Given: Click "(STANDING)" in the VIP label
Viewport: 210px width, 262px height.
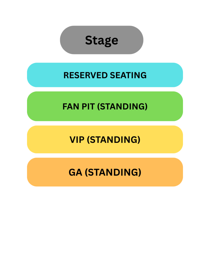Looking at the screenshot, I should pyautogui.click(x=113, y=140).
